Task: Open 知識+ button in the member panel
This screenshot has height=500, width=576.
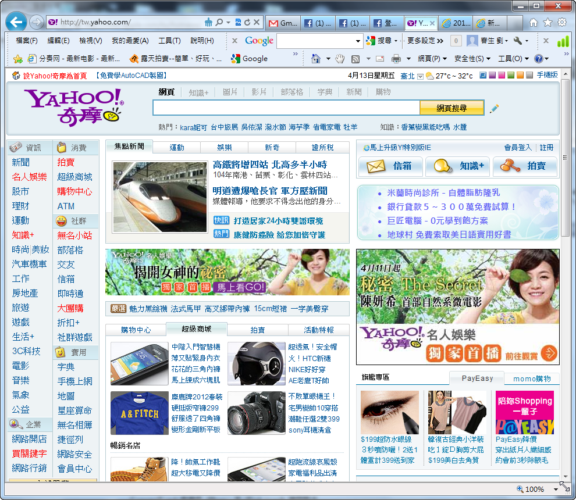Action: coord(458,166)
